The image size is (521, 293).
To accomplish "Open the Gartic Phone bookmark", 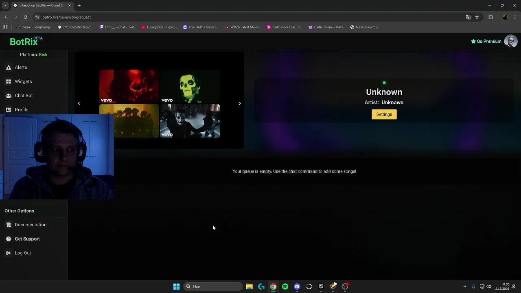I will coord(327,27).
